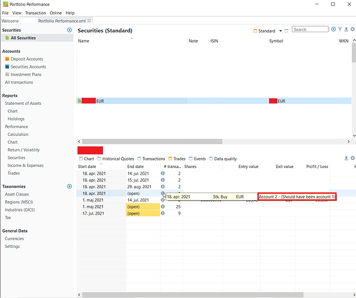Click info icon for open trade with 25 transactions
356x298 pixels.
click(163, 207)
